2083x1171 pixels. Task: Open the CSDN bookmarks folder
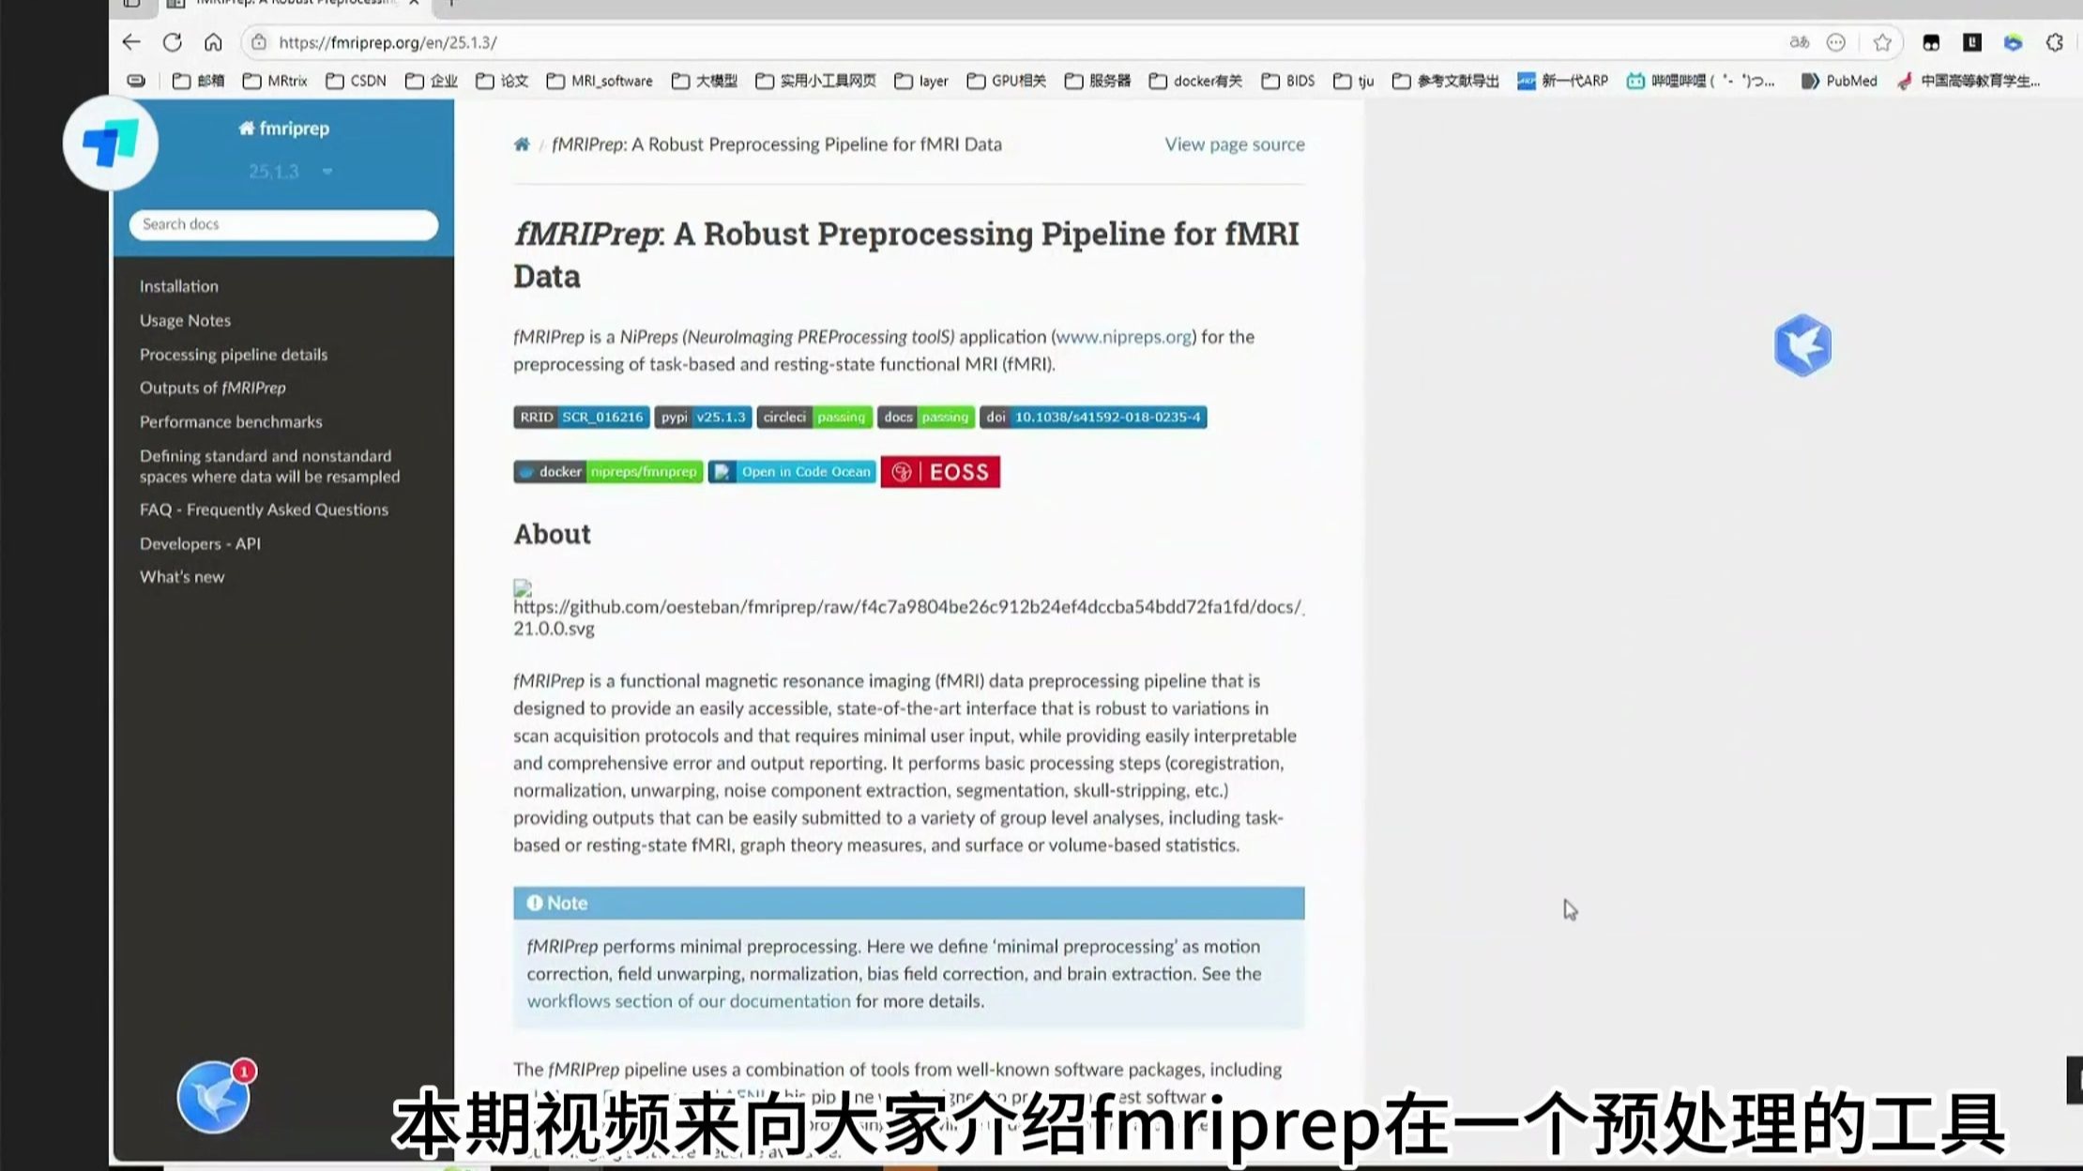(x=356, y=81)
